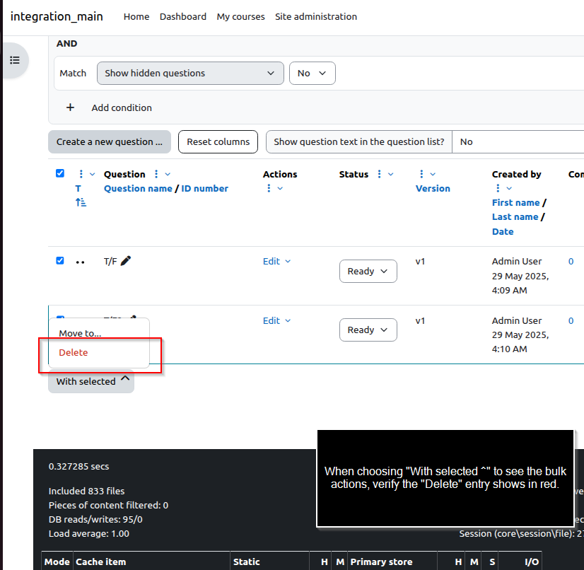Screen dimensions: 584x570
Task: Open the three-dot menu below Actions header
Action: coord(269,188)
